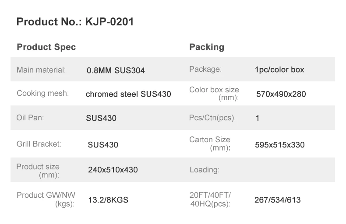Select the 1pc/color box value
The image size is (346, 224).
pyautogui.click(x=279, y=70)
